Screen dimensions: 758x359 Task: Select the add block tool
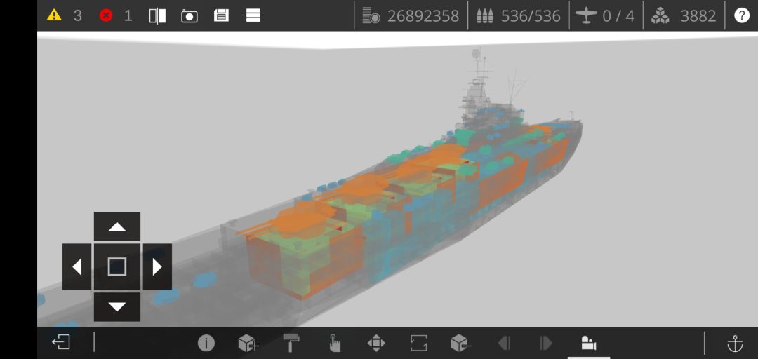(248, 343)
